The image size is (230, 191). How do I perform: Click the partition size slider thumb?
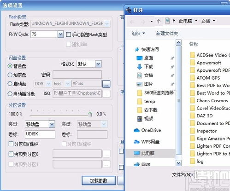point(90,114)
